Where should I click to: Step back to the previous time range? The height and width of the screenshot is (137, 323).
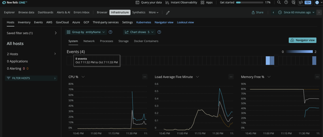click(x=273, y=12)
